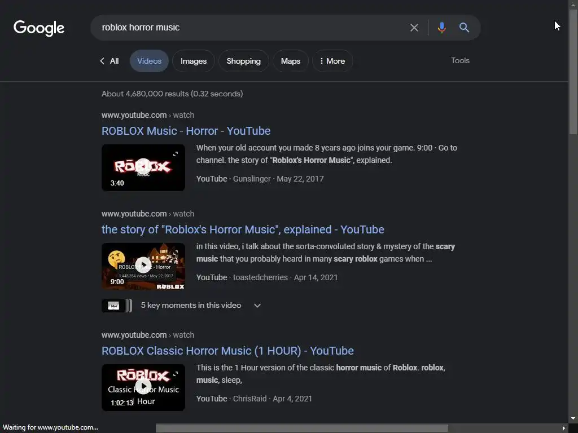The image size is (578, 433).
Task: Click the horizontal scrollbar thumb
Action: (x=302, y=428)
